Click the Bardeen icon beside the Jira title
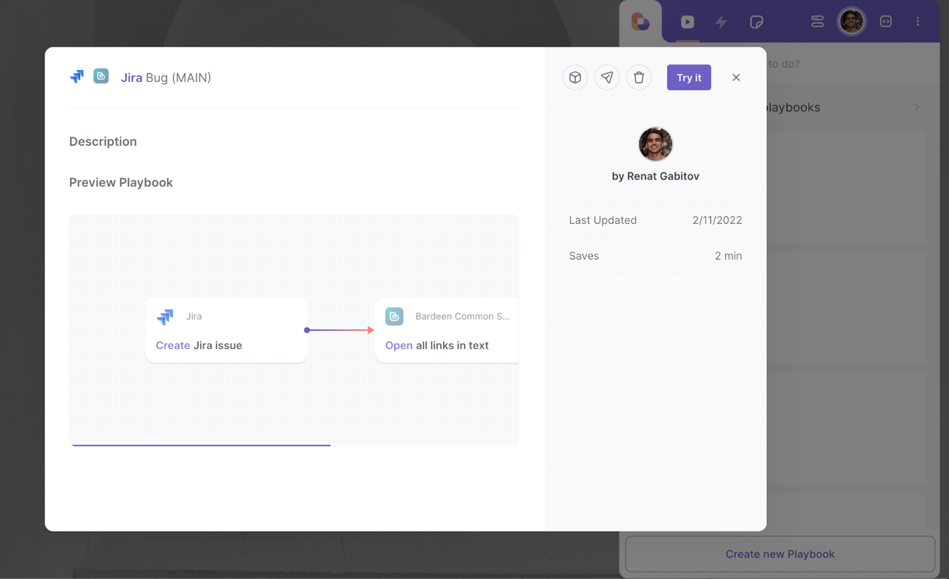 [101, 76]
